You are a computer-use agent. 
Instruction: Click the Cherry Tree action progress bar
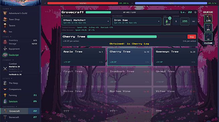point(136,37)
